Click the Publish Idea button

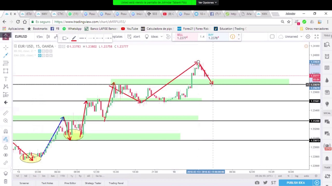(296, 183)
